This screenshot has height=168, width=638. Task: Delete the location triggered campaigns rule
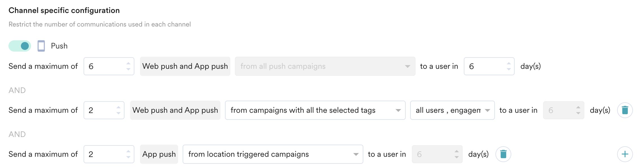(503, 154)
